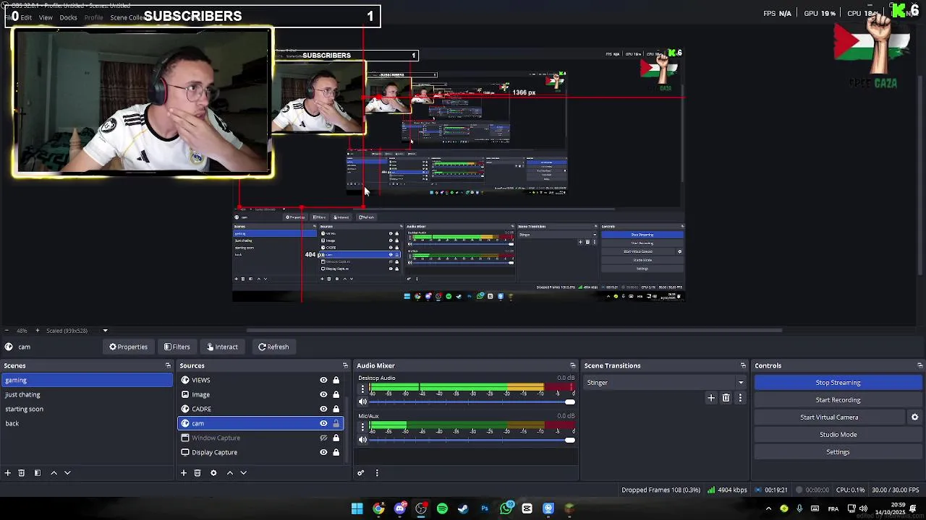Unlock the Display Capture source lock
This screenshot has height=520, width=926.
click(336, 452)
